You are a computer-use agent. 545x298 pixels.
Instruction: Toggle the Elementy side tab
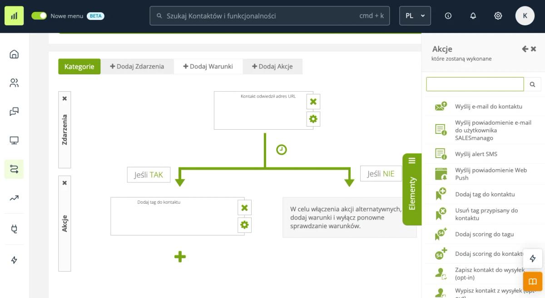point(412,189)
